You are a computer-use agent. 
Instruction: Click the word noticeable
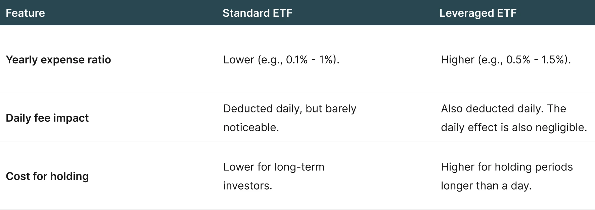[x=251, y=127]
